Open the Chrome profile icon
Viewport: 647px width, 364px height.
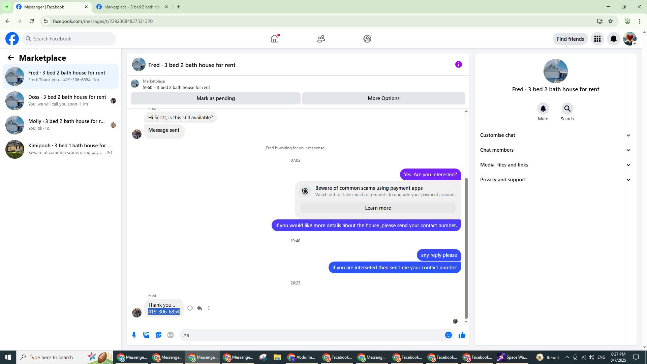coord(627,21)
